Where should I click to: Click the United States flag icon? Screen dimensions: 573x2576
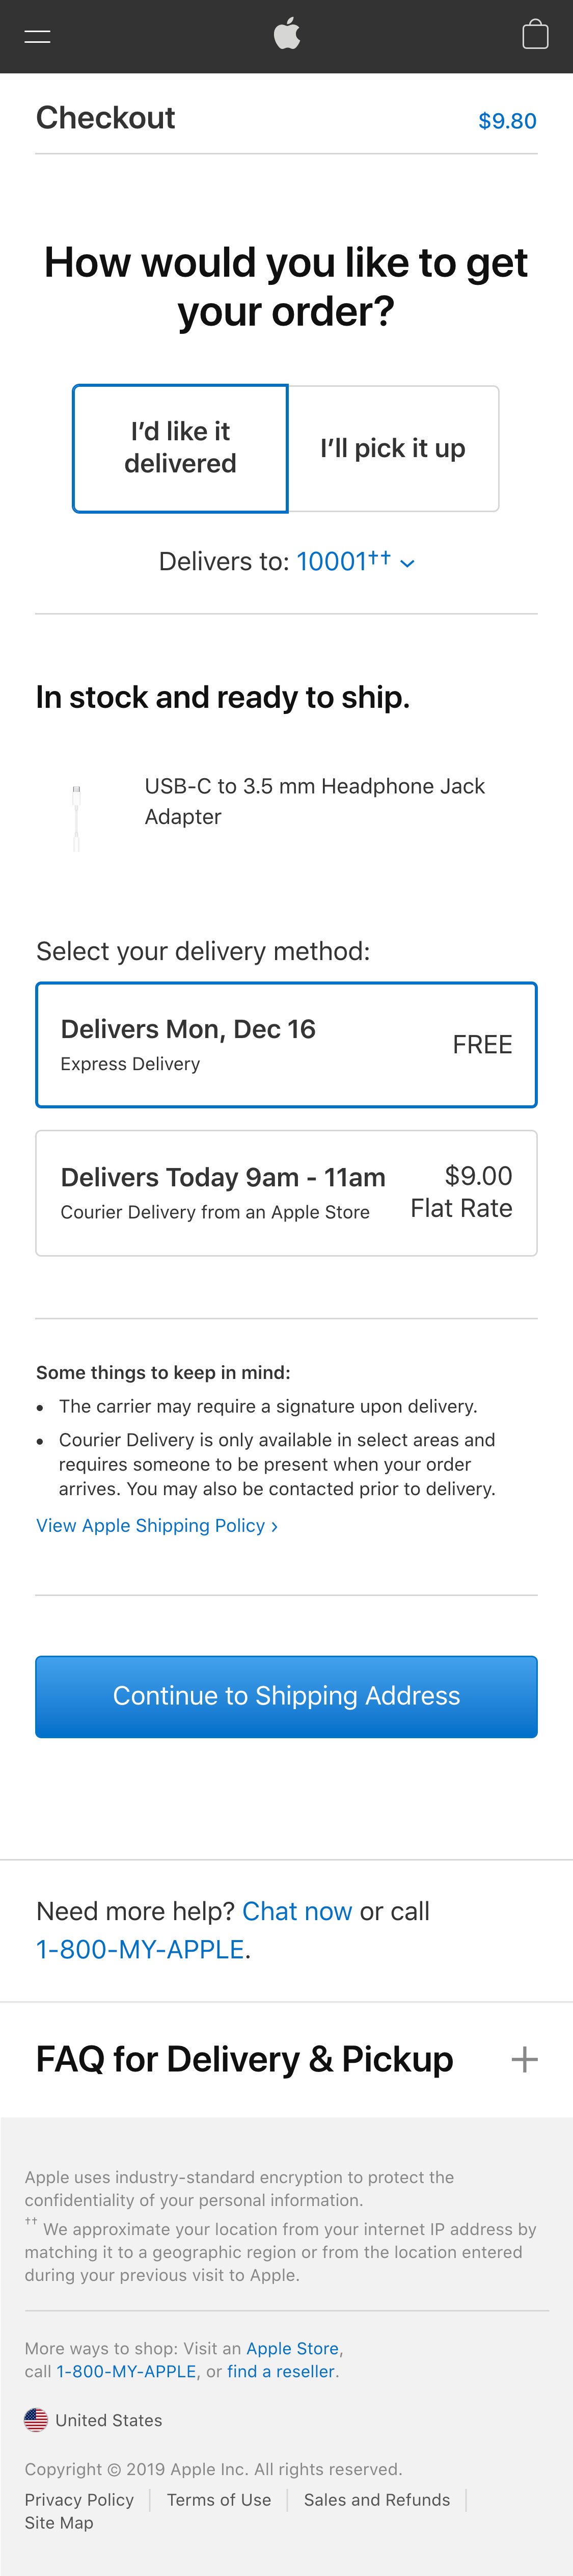coord(35,2419)
